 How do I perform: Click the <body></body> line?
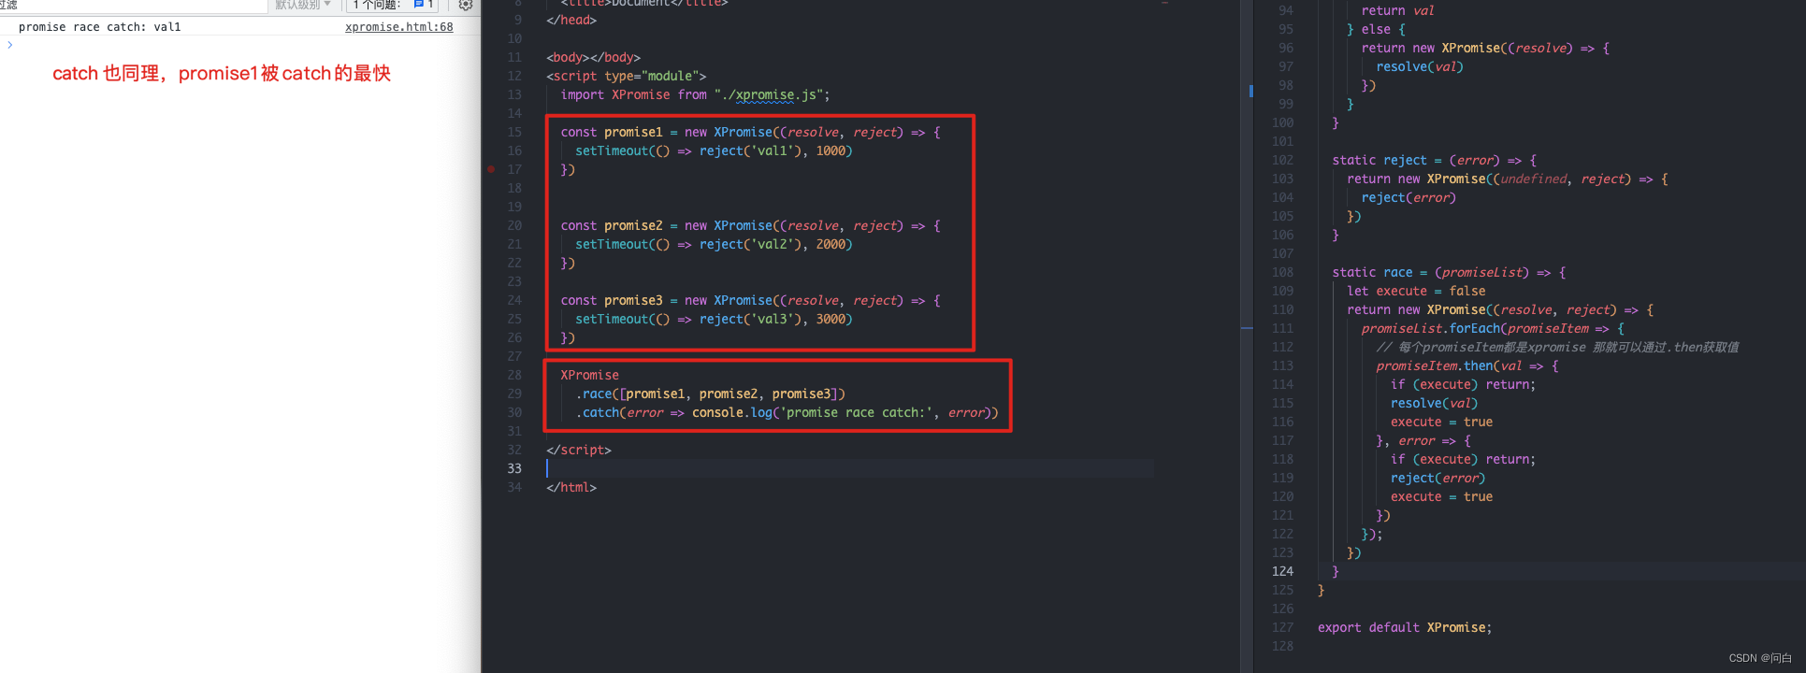coord(594,57)
